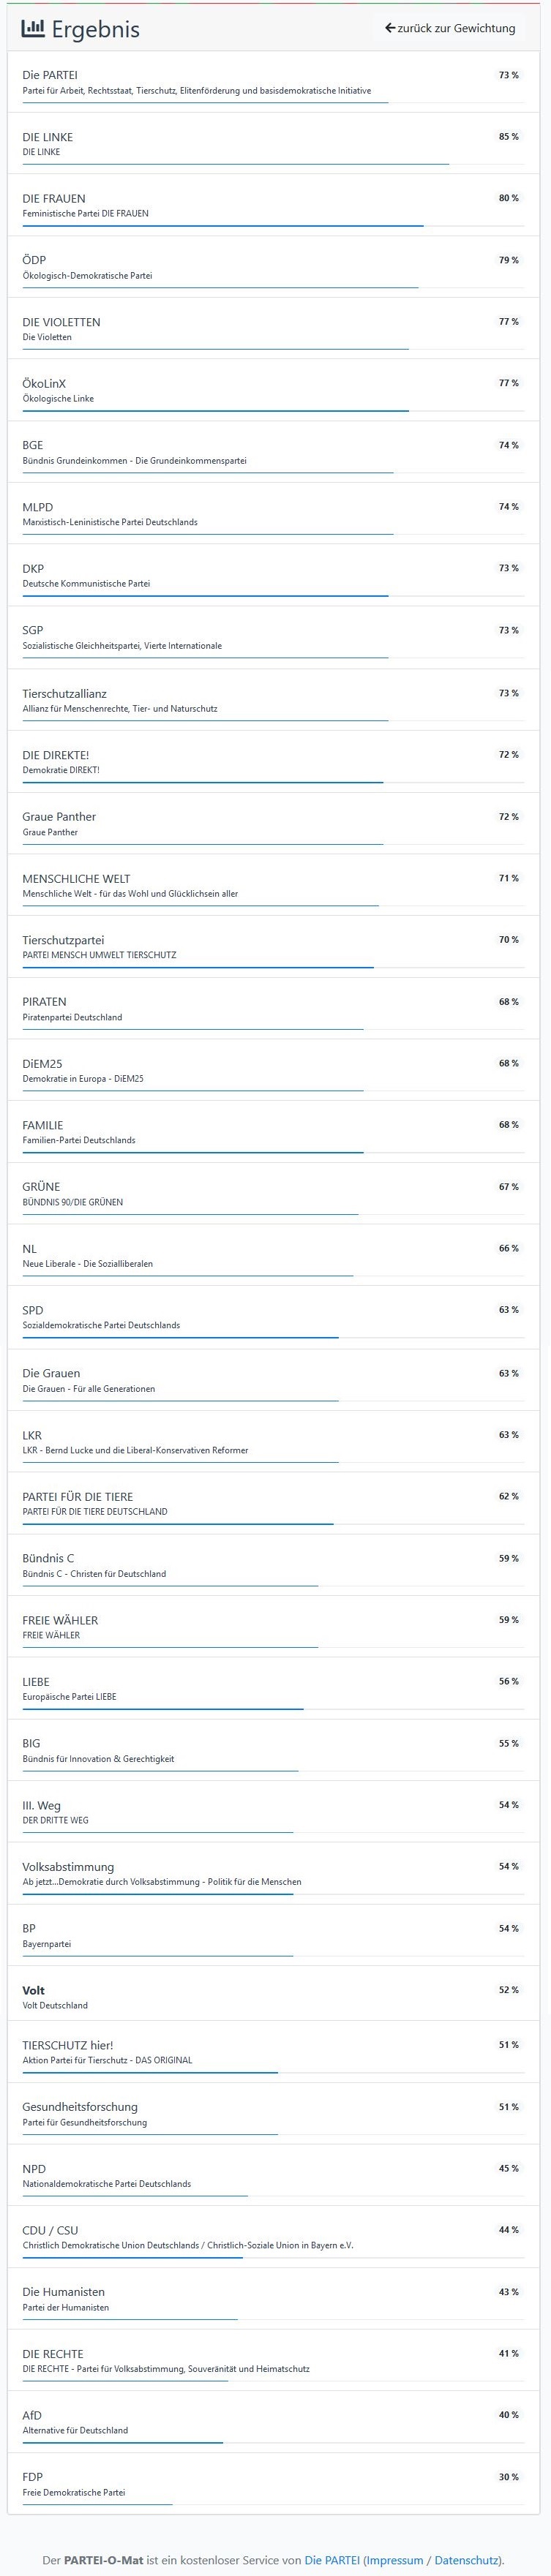The height and width of the screenshot is (2576, 551).
Task: Click the Tierschutzpartei party name
Action: [x=63, y=940]
